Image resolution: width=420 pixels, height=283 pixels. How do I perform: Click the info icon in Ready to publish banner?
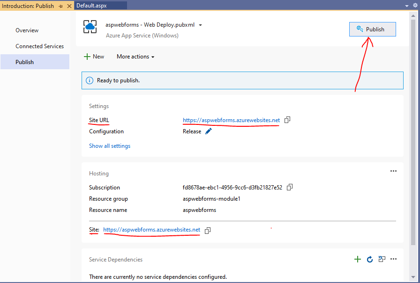[90, 80]
